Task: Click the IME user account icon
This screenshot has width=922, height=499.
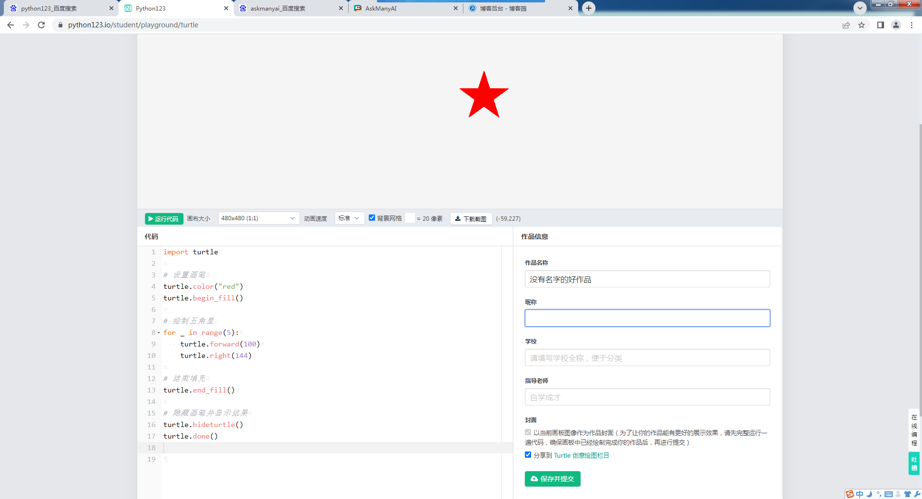Action: pyautogui.click(x=898, y=494)
